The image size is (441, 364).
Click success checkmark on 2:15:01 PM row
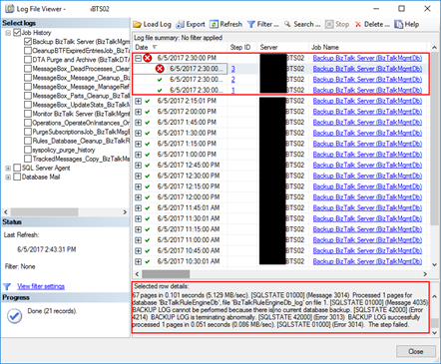(148, 101)
